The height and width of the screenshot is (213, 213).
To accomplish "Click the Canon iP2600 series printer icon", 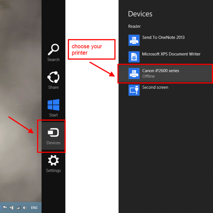I will [x=134, y=73].
